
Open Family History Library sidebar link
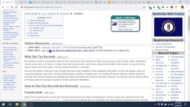(11, 26)
